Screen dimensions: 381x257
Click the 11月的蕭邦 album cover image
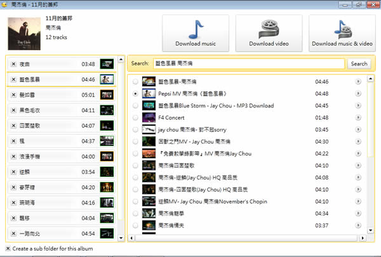pos(24,34)
